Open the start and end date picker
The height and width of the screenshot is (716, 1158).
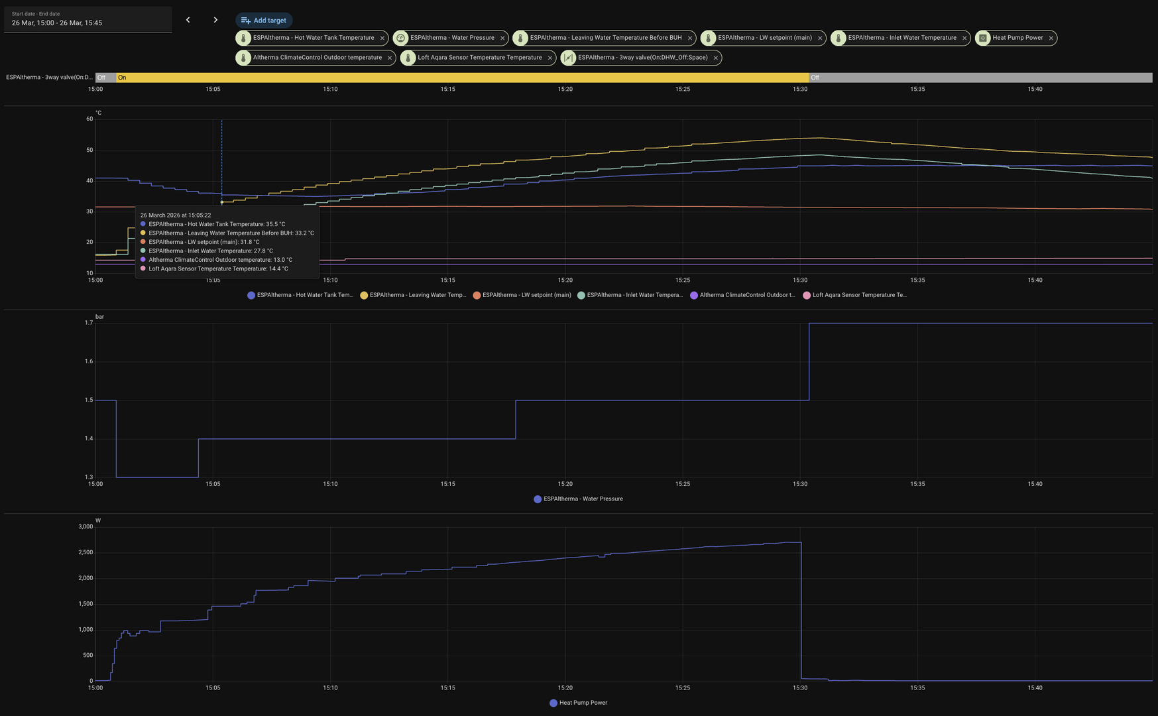87,19
